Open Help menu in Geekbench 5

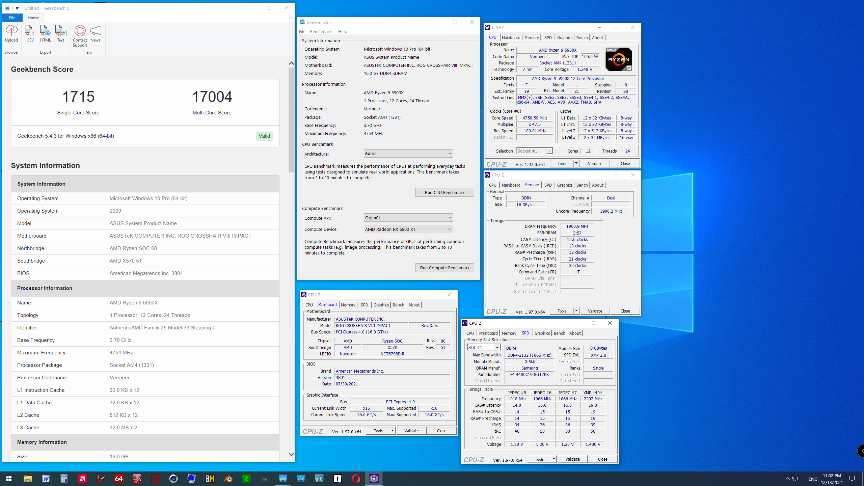(343, 31)
